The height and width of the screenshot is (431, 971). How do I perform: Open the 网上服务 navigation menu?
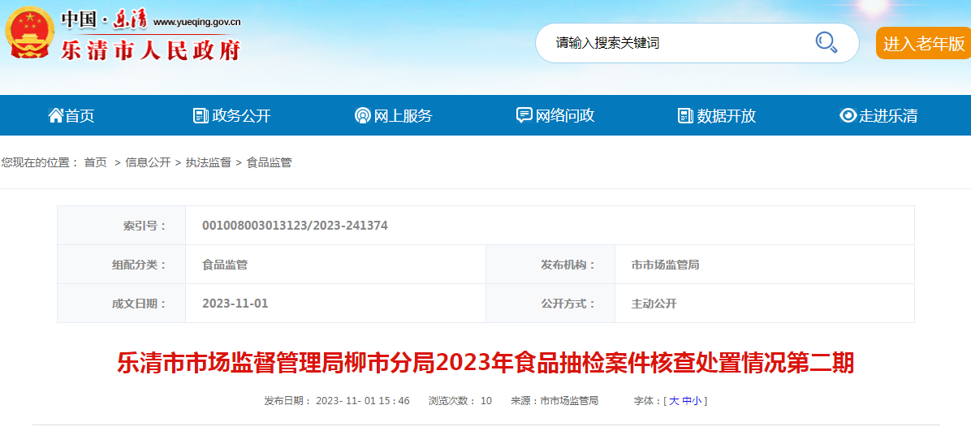point(403,116)
